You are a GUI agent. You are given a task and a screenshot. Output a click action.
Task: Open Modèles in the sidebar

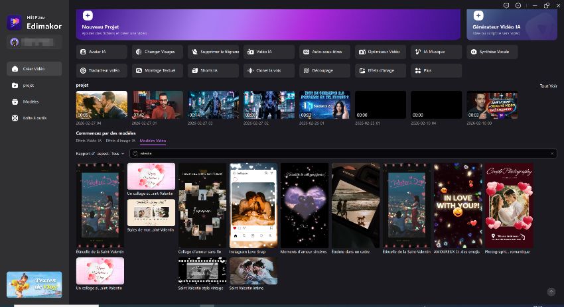pos(34,101)
